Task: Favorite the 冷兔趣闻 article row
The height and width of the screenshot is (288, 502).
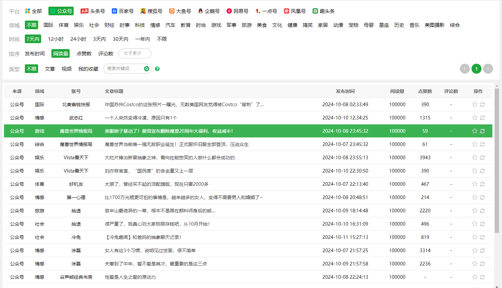Action: (474, 237)
